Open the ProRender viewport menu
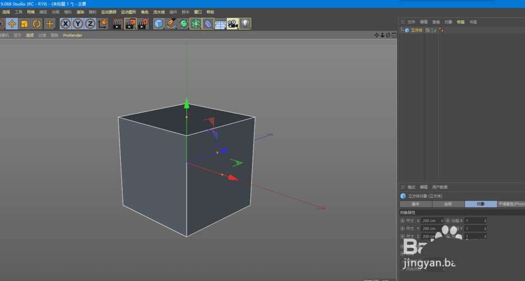This screenshot has width=525, height=281. pyautogui.click(x=72, y=36)
